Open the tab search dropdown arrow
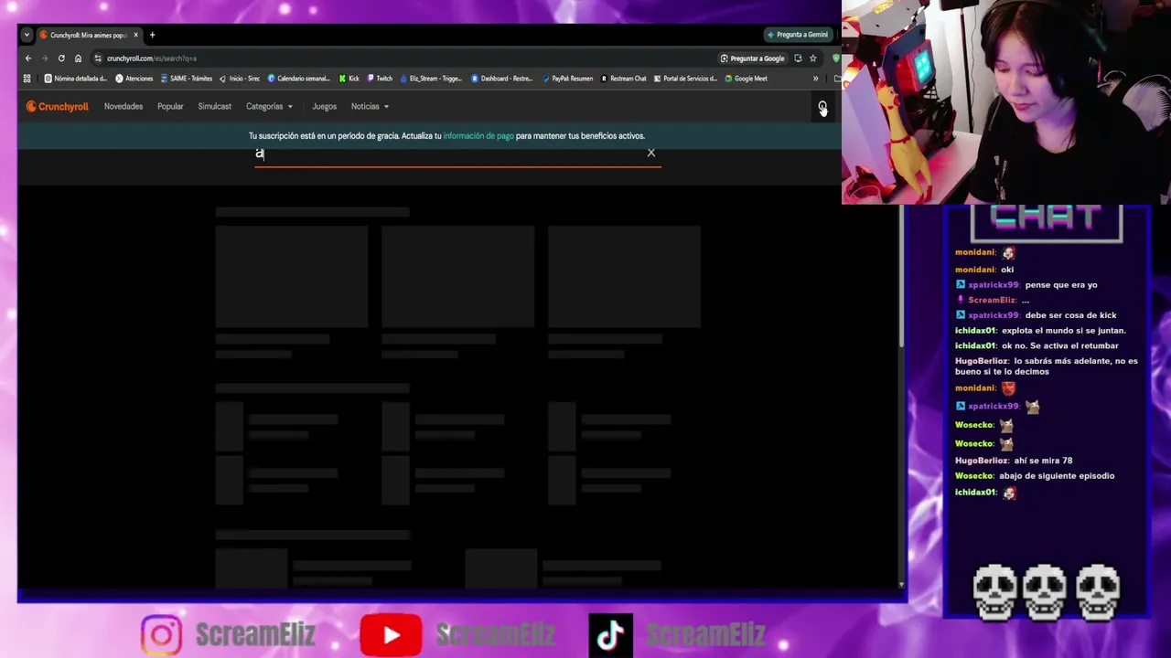The width and height of the screenshot is (1171, 658). [27, 35]
